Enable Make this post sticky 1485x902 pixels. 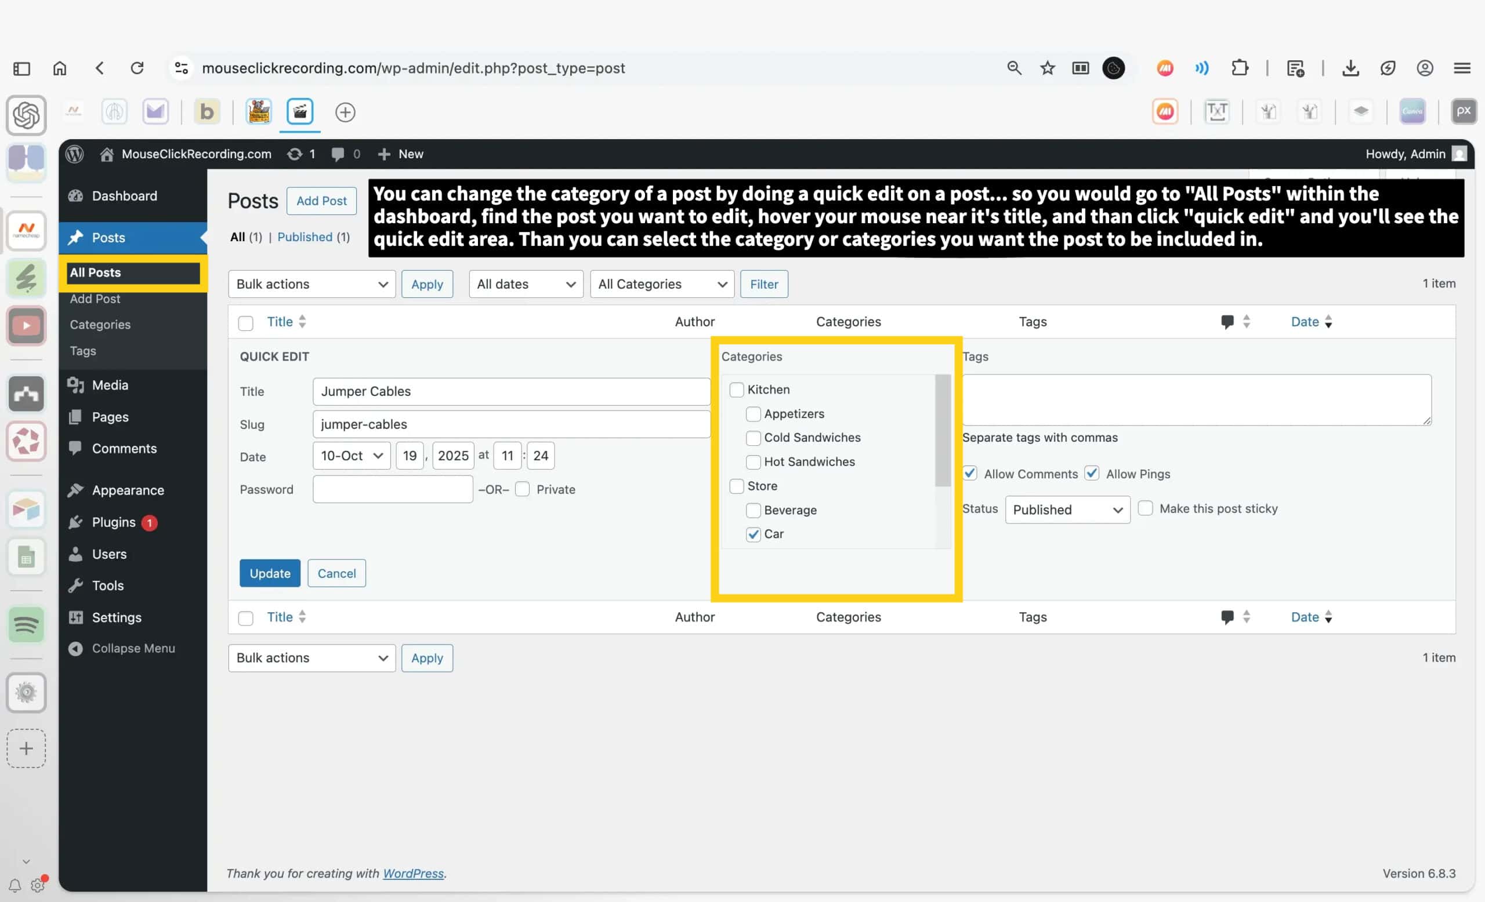tap(1145, 509)
